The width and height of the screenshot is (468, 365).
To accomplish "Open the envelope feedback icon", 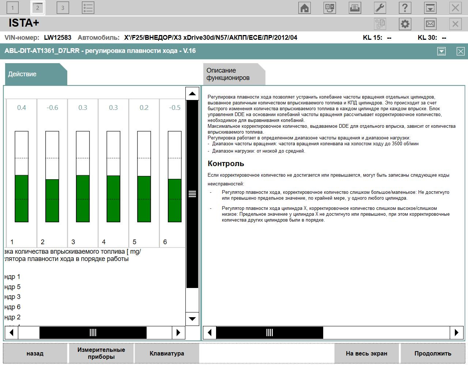I will 430,24.
